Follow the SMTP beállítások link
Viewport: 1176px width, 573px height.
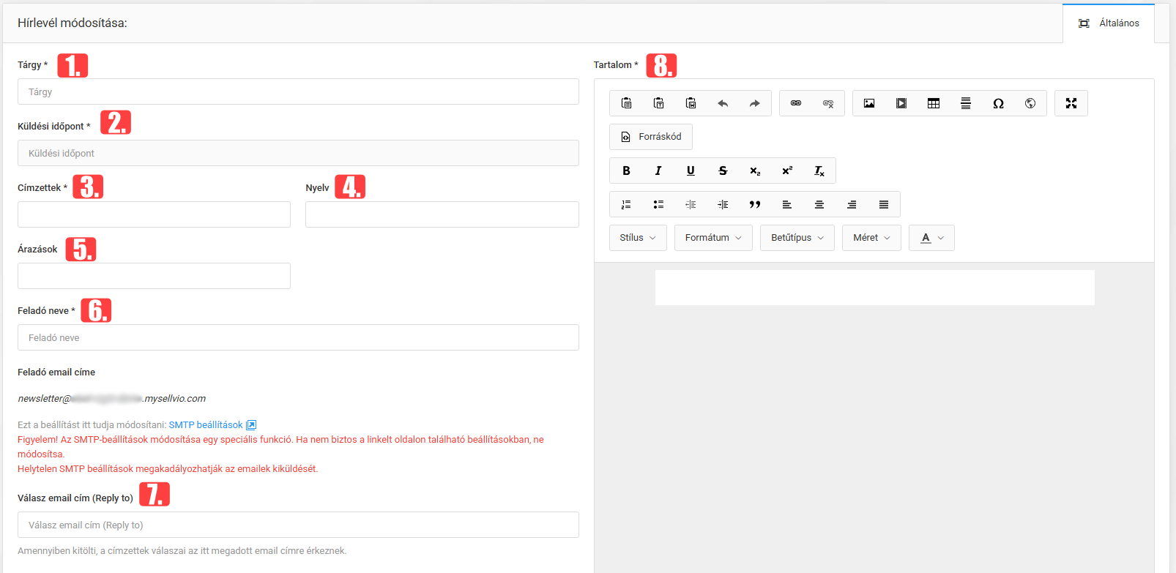pos(206,425)
